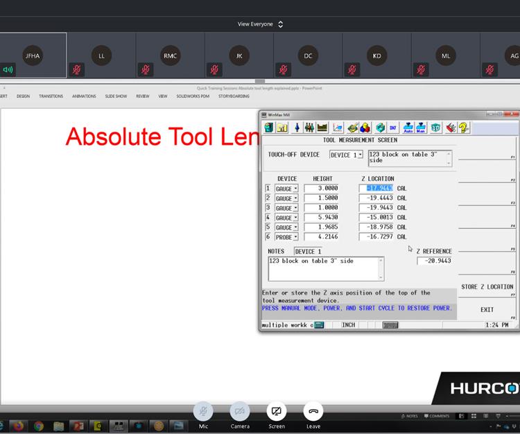Click the Man (manual) mode toolbar icon
The width and height of the screenshot is (520, 434).
(x=422, y=128)
